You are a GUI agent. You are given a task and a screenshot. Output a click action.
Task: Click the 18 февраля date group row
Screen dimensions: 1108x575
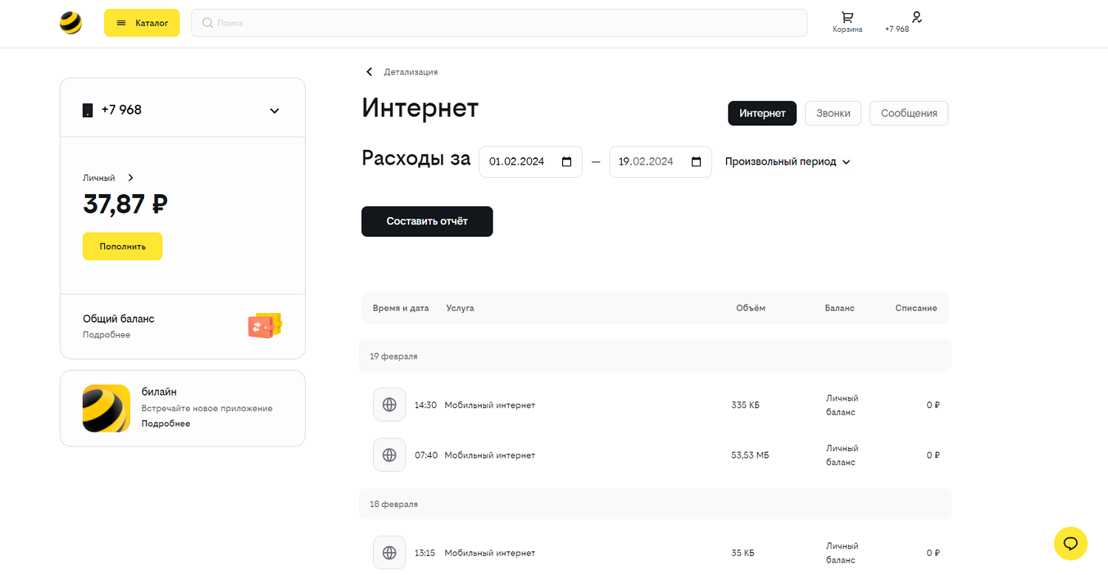(x=655, y=503)
